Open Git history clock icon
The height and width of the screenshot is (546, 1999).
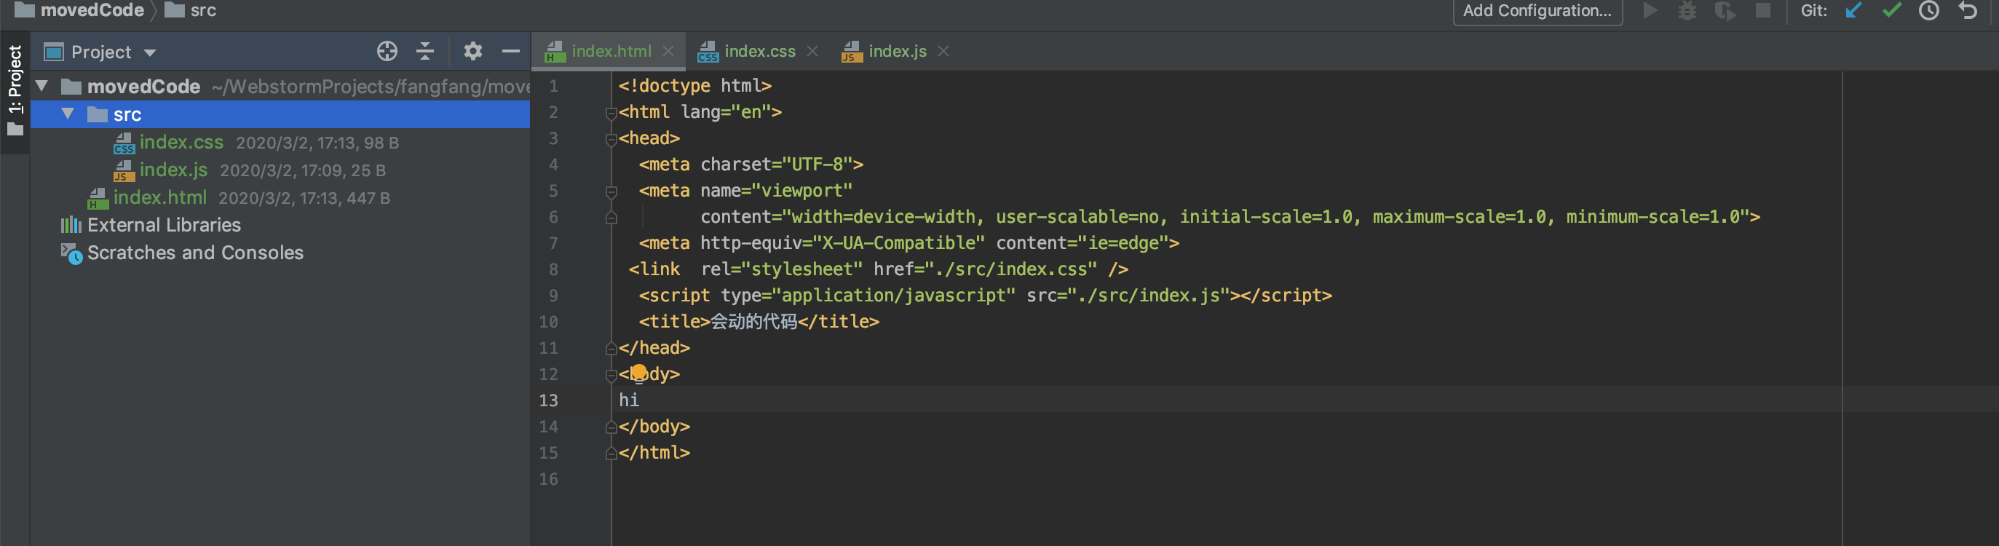click(x=1929, y=11)
